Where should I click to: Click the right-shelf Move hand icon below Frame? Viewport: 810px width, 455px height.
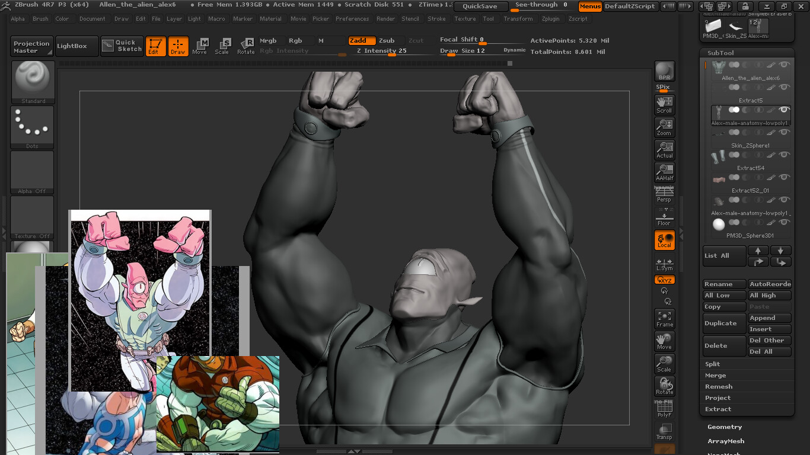pyautogui.click(x=664, y=341)
